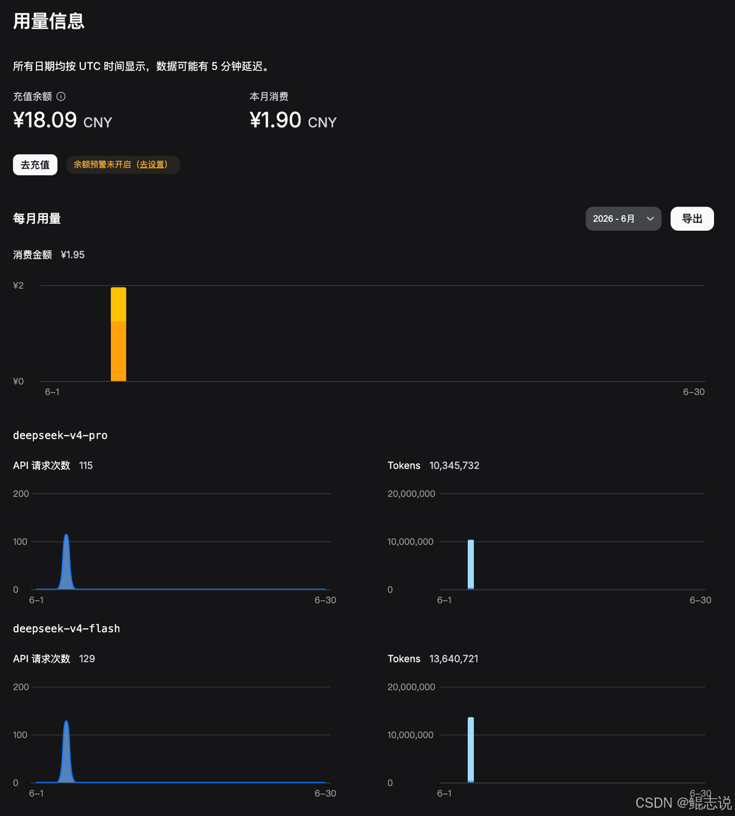Open the 2026 - 6月 month dropdown
Viewport: 735px width, 816px height.
click(623, 219)
